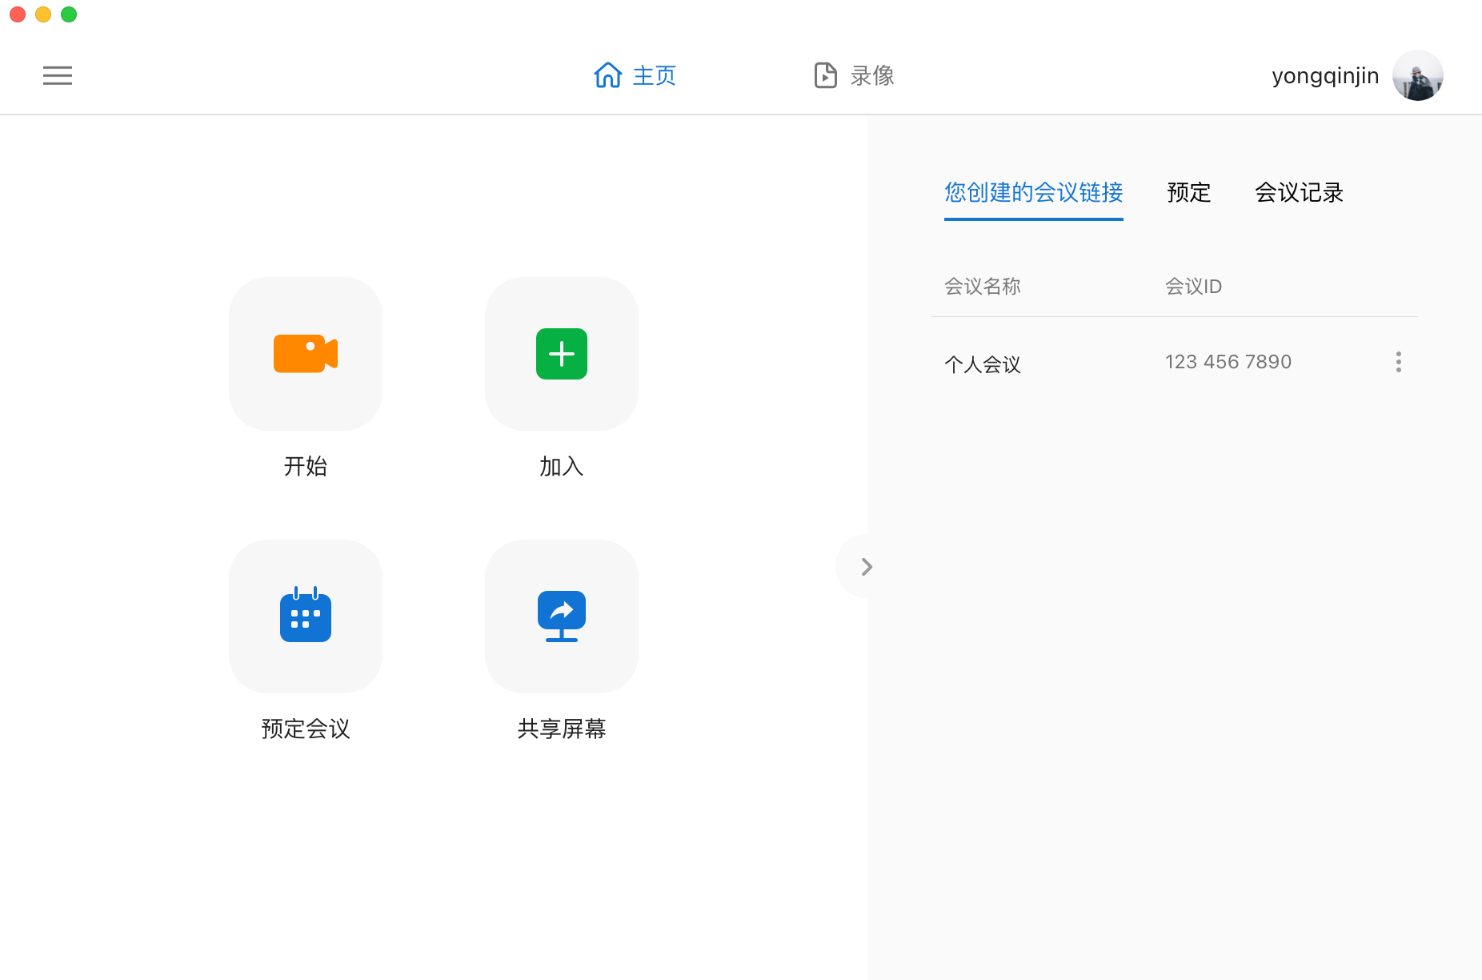Click the username yongqinjin
Screen dimensions: 1482x980
pyautogui.click(x=1325, y=75)
